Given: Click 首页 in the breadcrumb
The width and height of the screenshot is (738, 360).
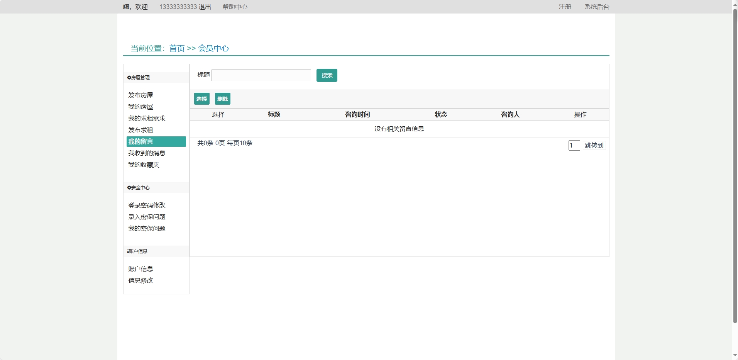Looking at the screenshot, I should coord(177,48).
